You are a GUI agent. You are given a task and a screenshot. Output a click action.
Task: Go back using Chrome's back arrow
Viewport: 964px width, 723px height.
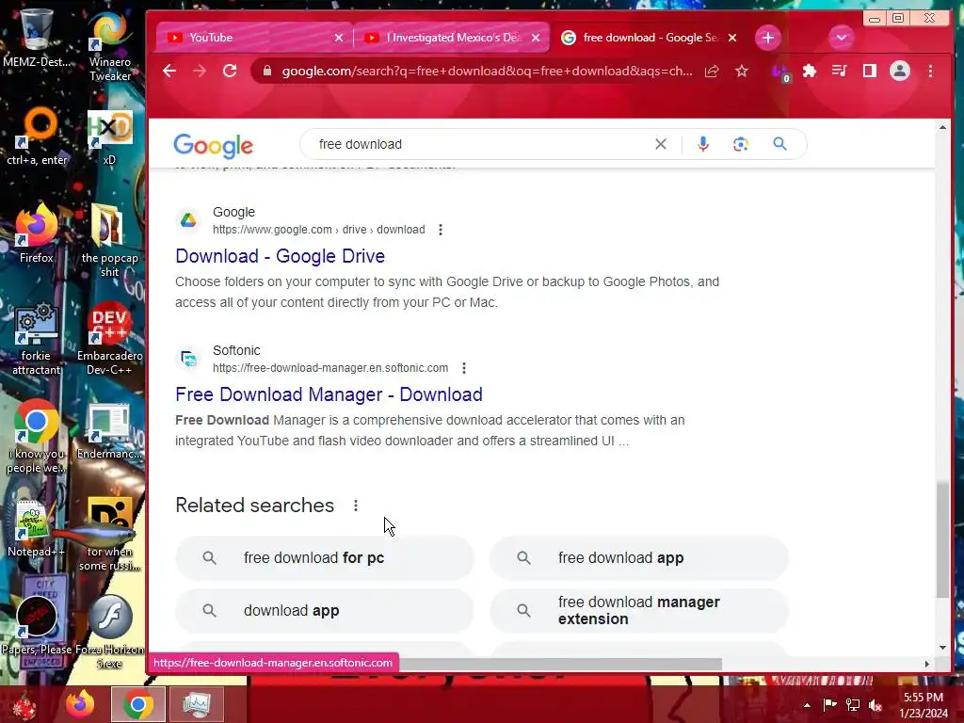tap(169, 72)
